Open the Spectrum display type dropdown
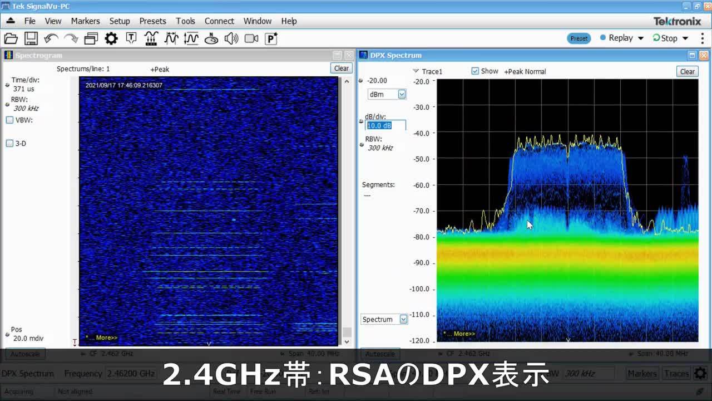The width and height of the screenshot is (712, 401). (403, 320)
